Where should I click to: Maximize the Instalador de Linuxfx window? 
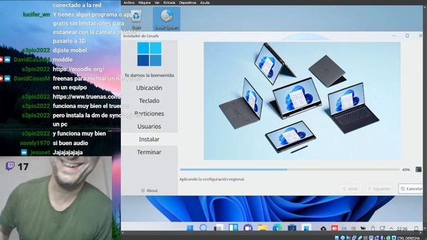[407, 35]
